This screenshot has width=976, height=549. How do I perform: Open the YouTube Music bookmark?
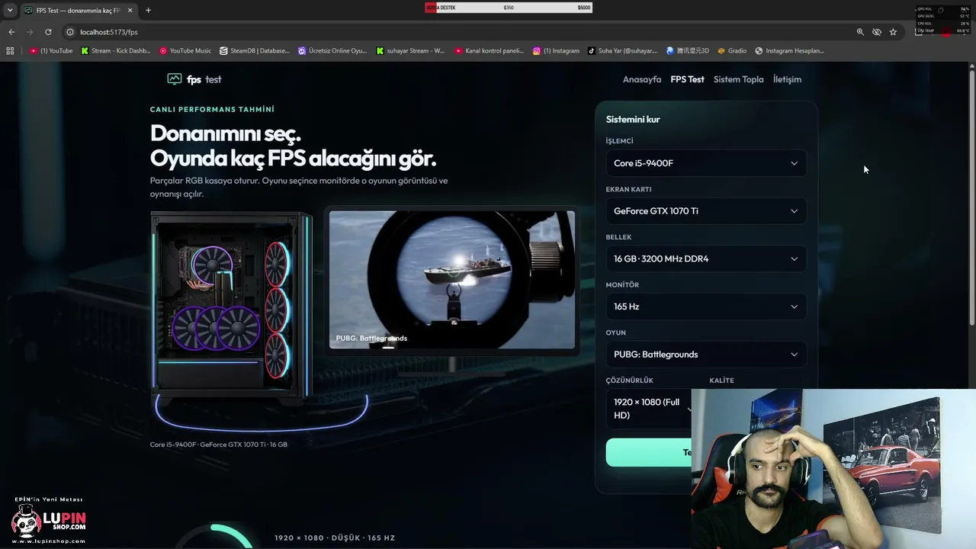coord(185,51)
